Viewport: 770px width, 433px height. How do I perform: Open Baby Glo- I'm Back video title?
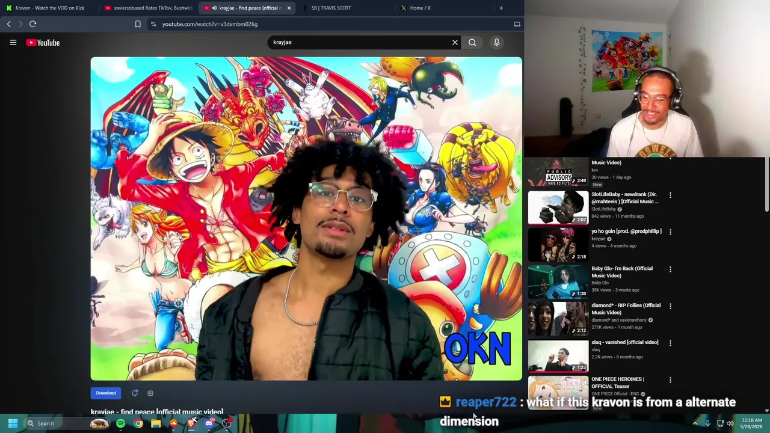622,272
